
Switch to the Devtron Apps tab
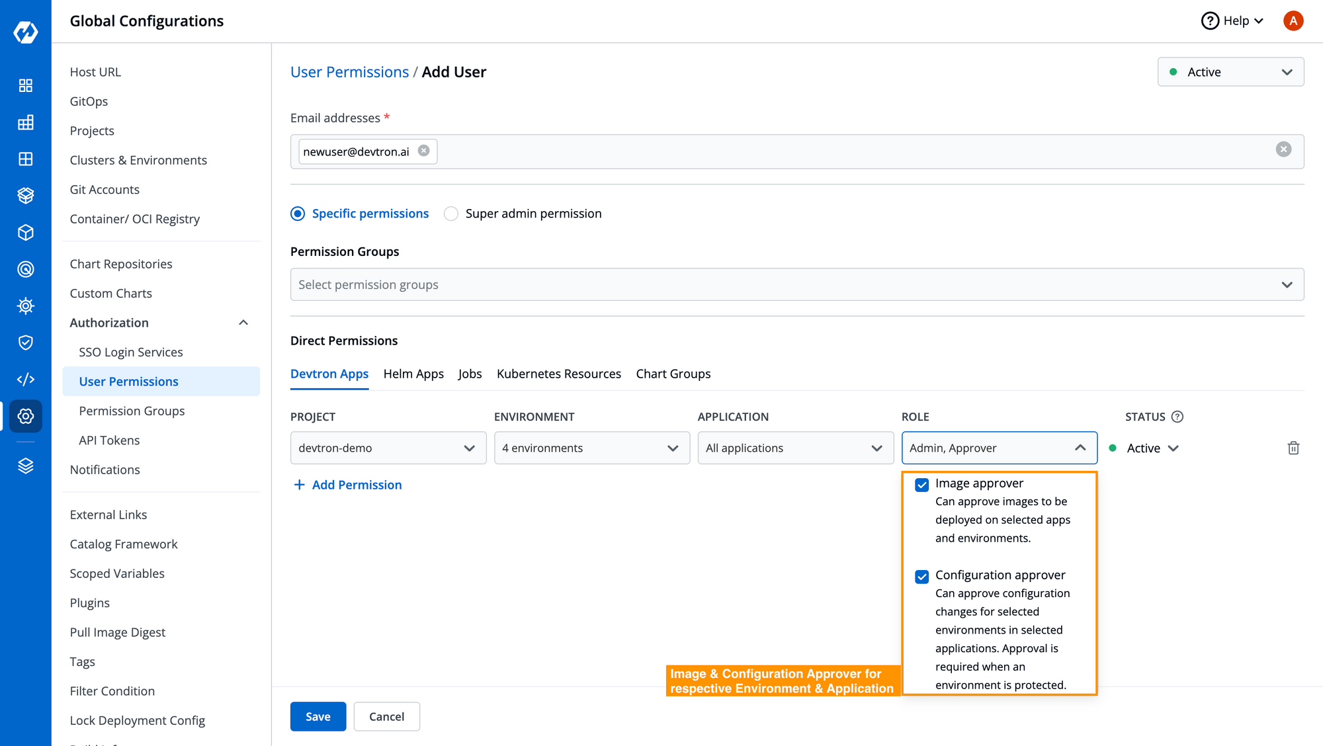click(329, 374)
